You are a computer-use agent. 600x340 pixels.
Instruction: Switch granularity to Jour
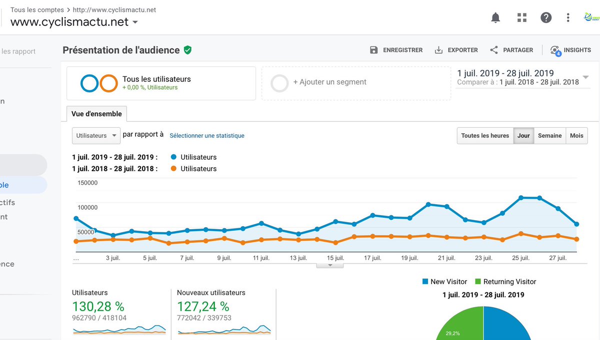523,135
